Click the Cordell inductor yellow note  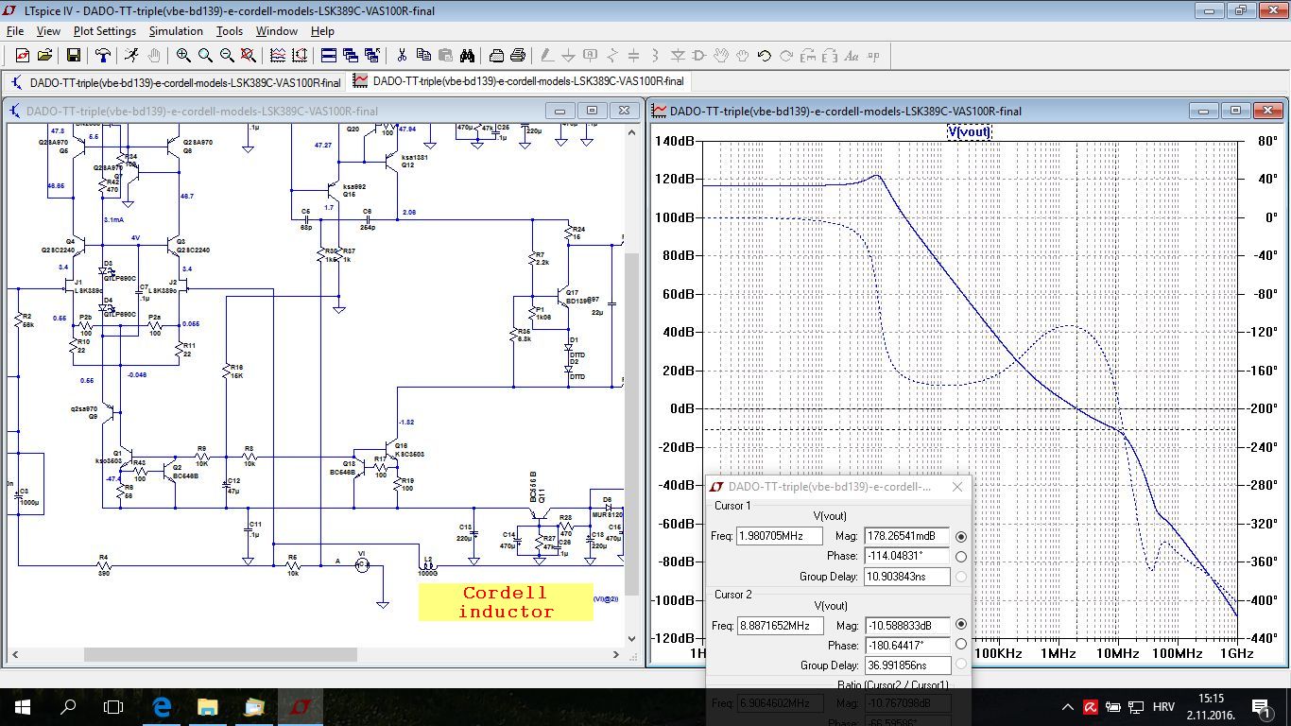506,602
